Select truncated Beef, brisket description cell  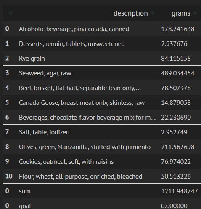tap(80, 88)
